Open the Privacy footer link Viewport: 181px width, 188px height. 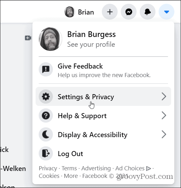pyautogui.click(x=48, y=168)
